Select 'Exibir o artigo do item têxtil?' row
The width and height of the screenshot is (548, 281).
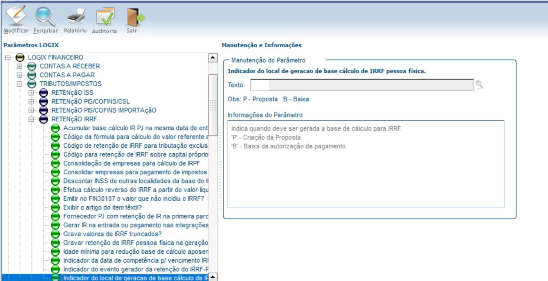[102, 208]
